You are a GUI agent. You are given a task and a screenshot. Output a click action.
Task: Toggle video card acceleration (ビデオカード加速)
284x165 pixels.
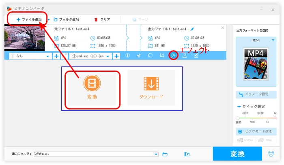[x=256, y=132]
